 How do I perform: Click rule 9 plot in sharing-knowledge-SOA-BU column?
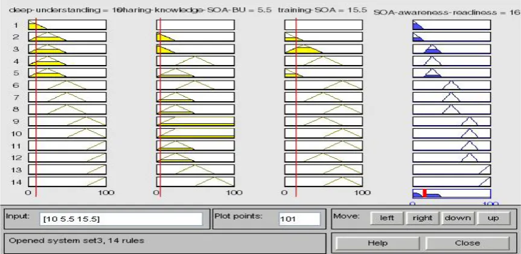(196, 122)
